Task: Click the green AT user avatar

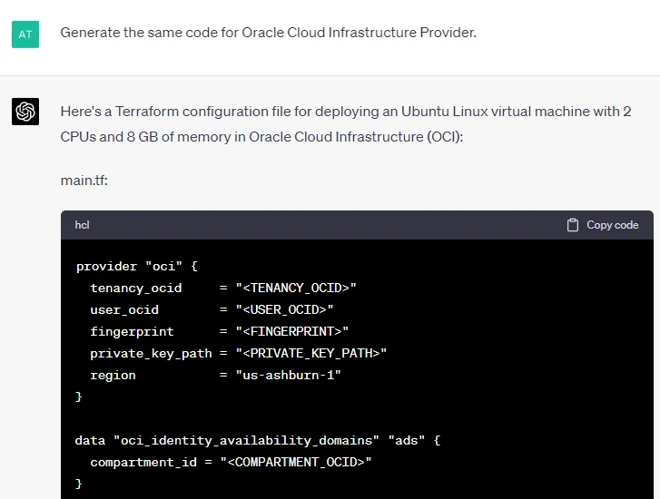Action: (25, 34)
